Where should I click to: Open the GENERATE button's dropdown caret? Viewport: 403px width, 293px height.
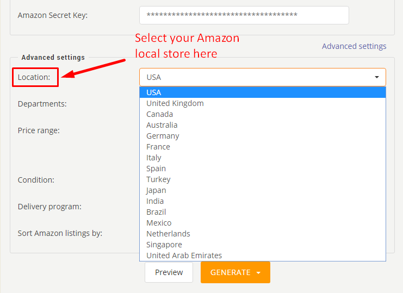tap(258, 273)
